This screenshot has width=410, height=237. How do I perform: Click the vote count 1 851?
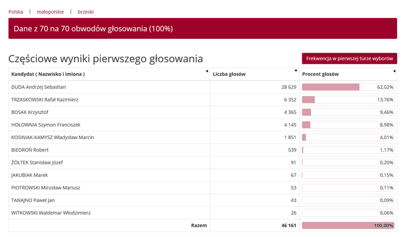pyautogui.click(x=290, y=137)
